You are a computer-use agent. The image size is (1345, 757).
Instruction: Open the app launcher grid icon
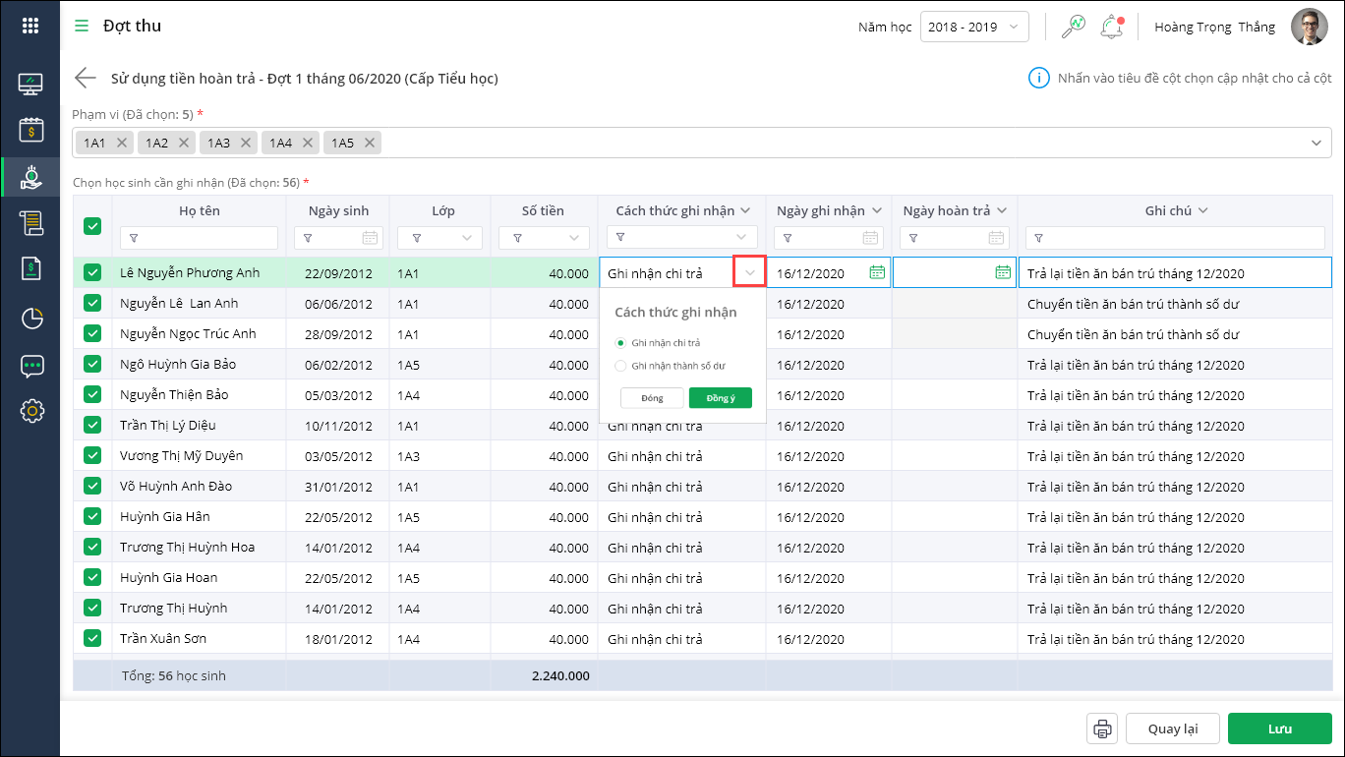tap(29, 27)
